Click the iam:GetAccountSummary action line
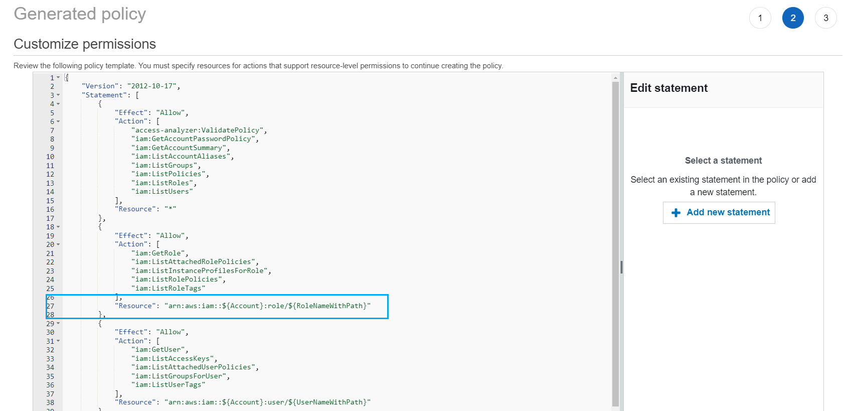844x411 pixels. click(x=180, y=148)
